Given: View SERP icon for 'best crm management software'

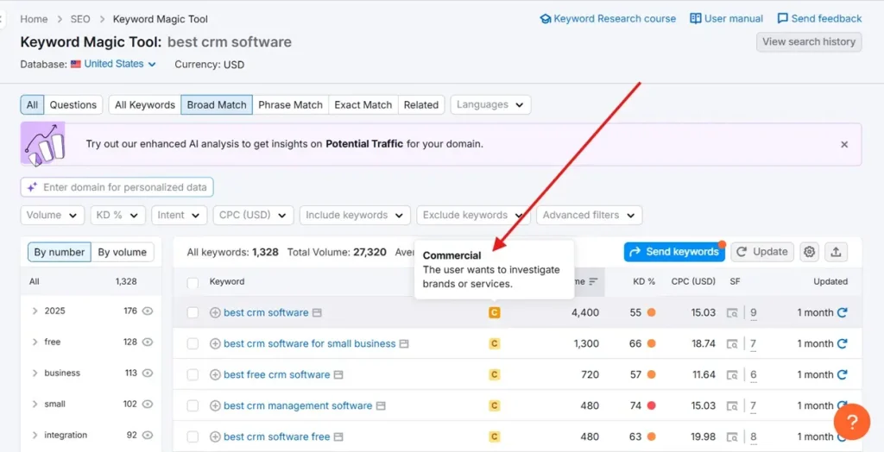Looking at the screenshot, I should point(381,405).
